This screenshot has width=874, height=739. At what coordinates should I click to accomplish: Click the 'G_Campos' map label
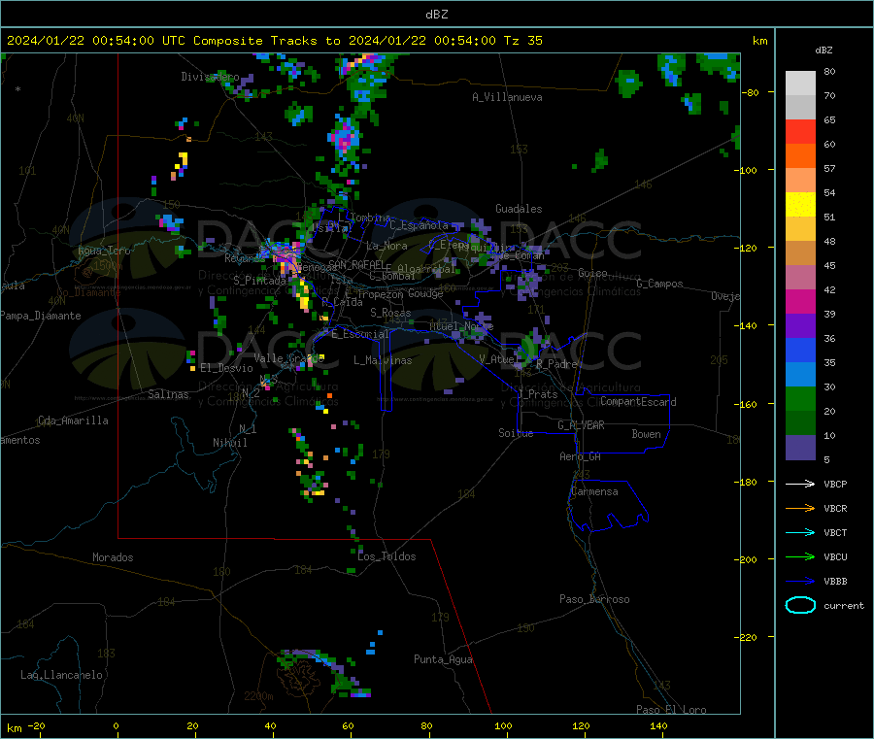coord(659,284)
